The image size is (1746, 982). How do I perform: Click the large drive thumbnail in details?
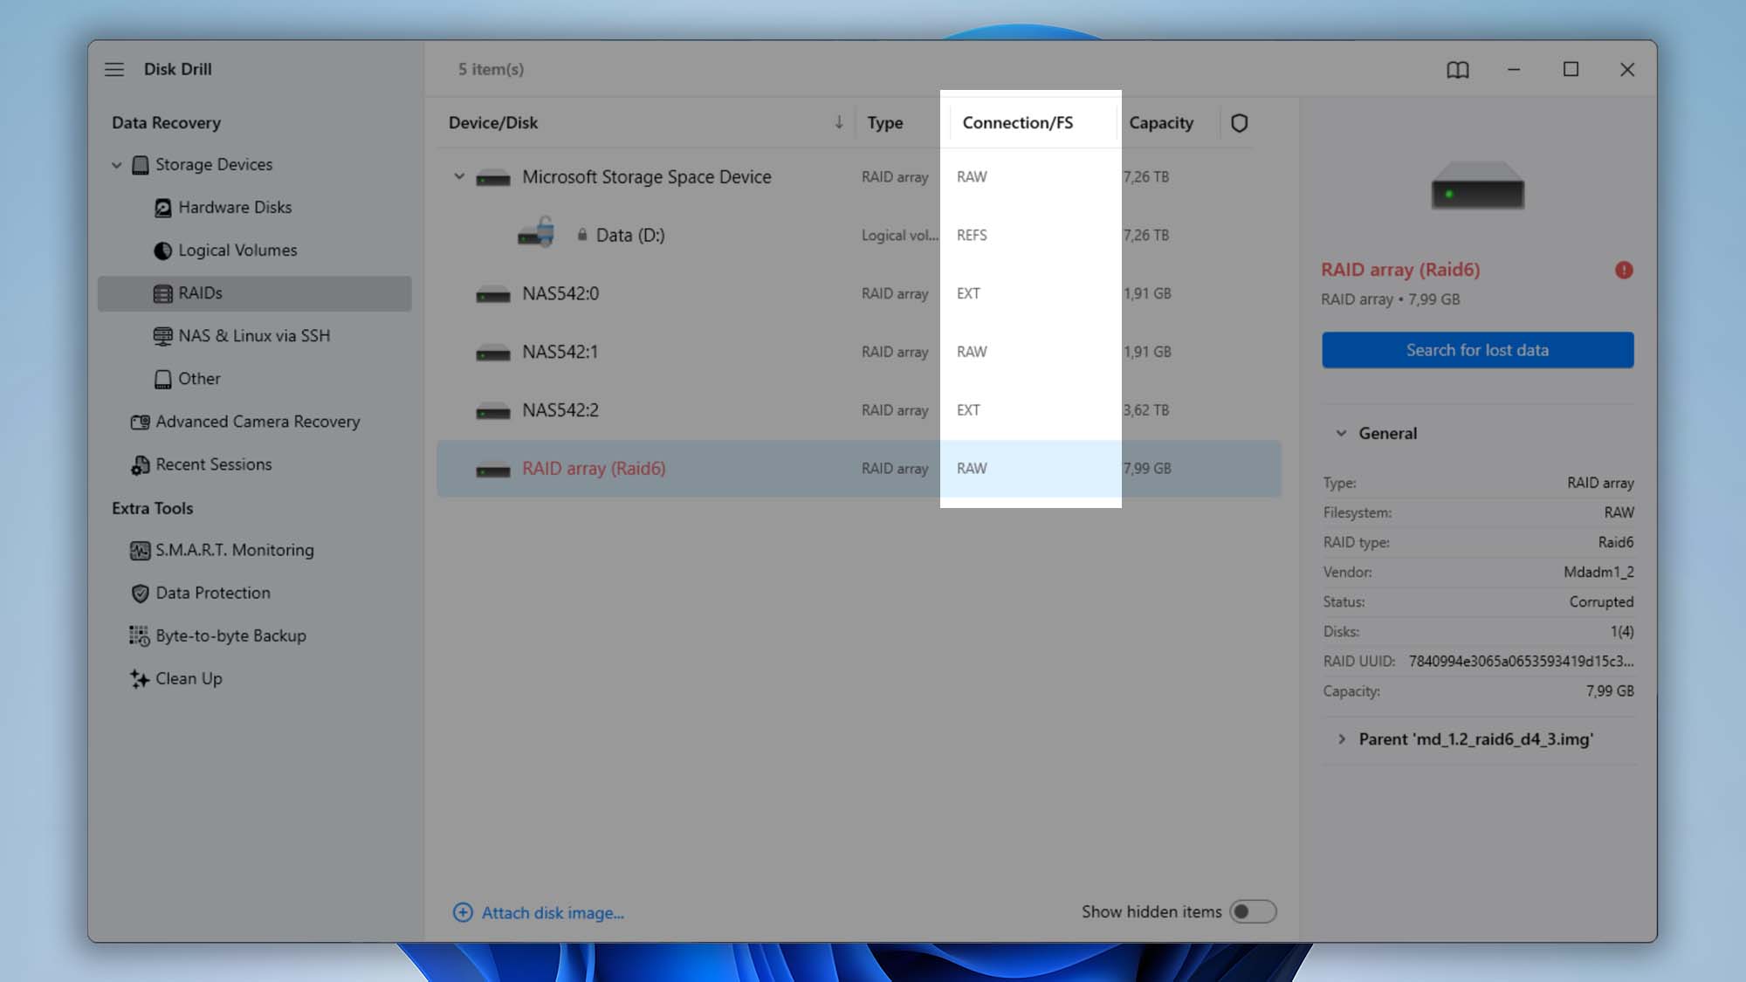pyautogui.click(x=1477, y=185)
